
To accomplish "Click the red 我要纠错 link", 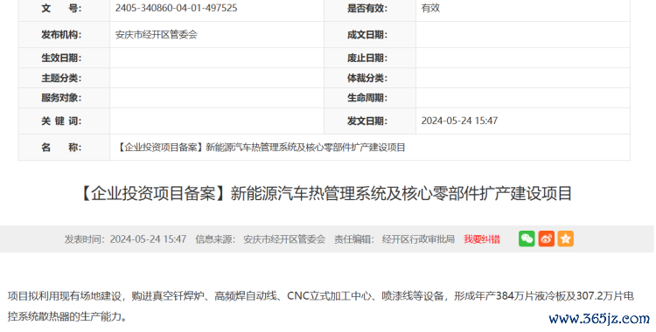I will click(x=482, y=239).
